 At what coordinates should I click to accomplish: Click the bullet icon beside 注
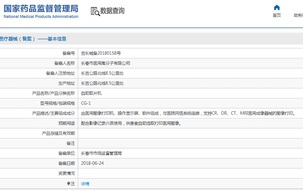[69, 183]
